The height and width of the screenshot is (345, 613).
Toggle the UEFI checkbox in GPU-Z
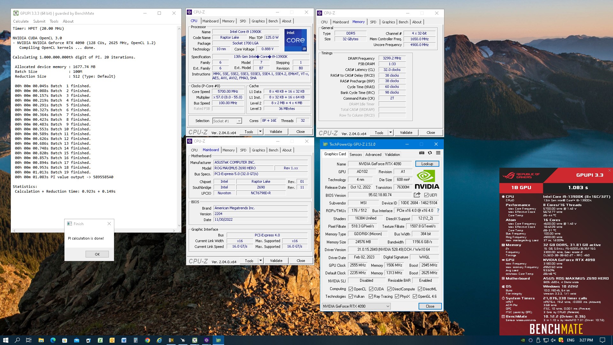click(x=426, y=195)
